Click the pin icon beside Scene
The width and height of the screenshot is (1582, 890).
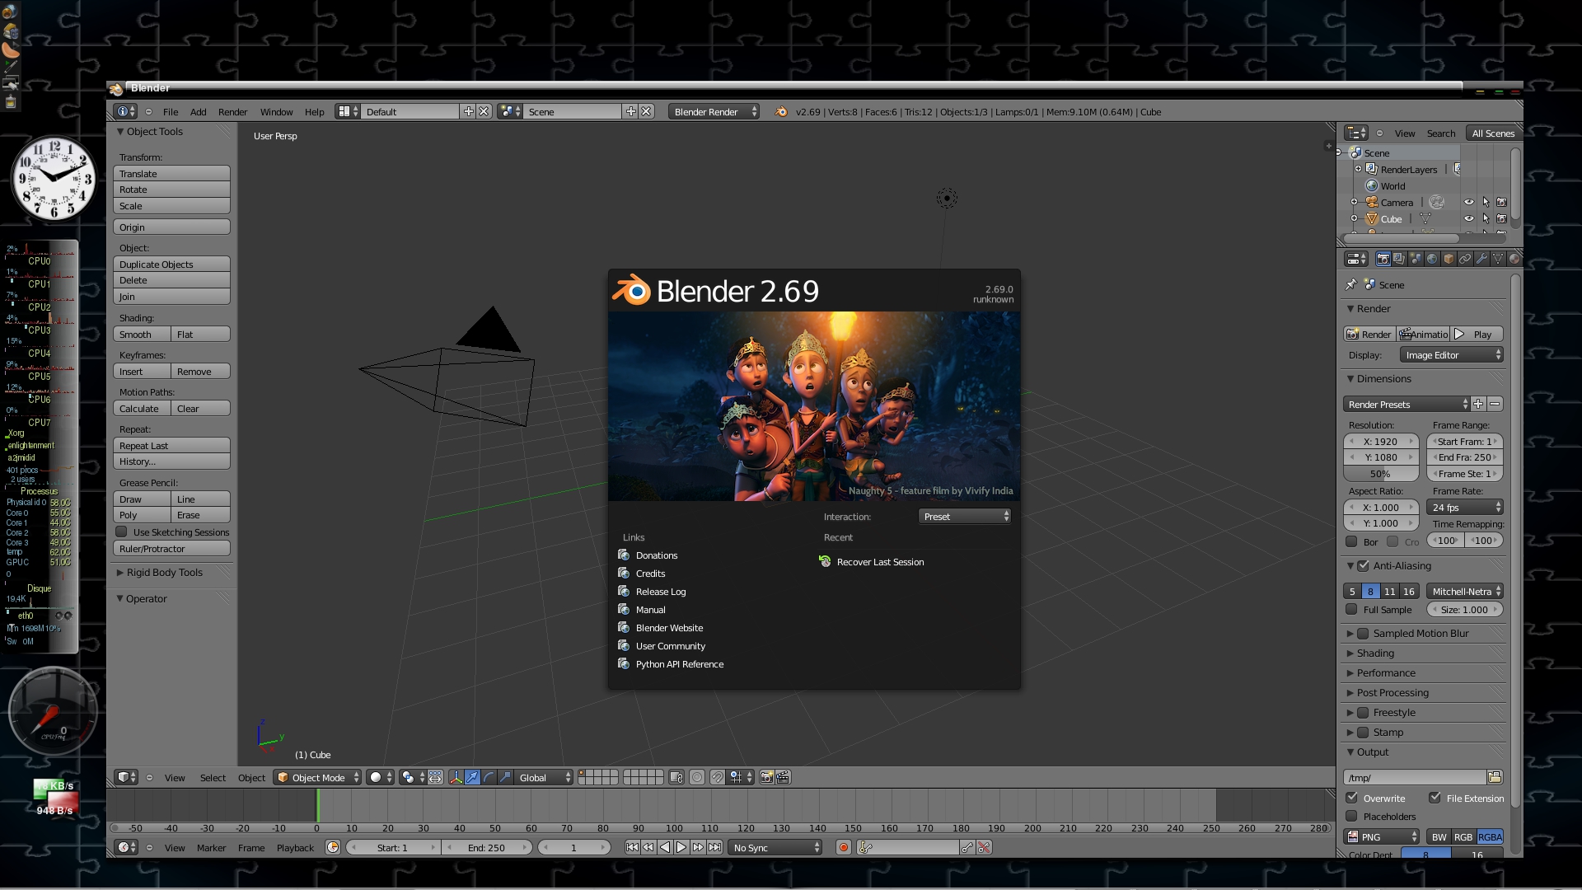1350,284
